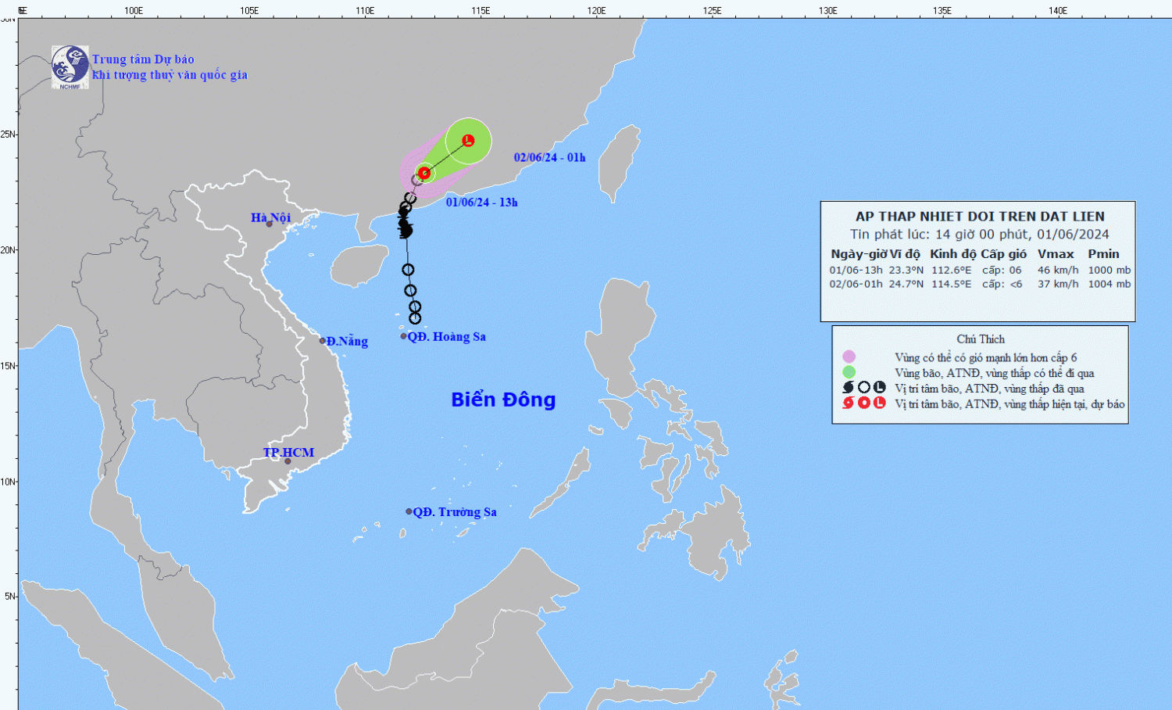Click the "01/06/24 - 13h" time label
Screen dimensions: 1172x710
[481, 203]
